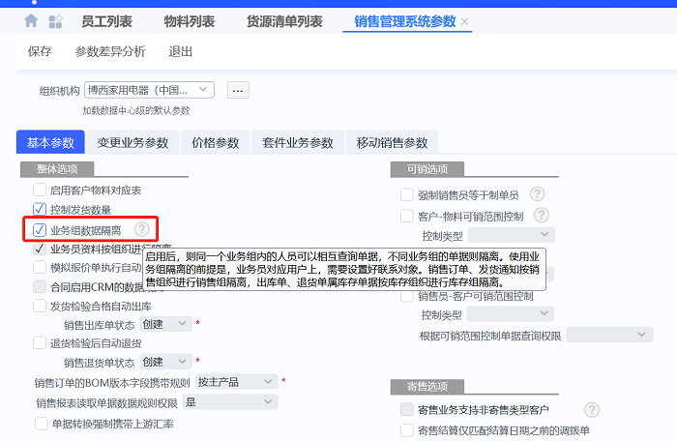
Task: Expand the 组织机构 dropdown
Action: (x=204, y=90)
